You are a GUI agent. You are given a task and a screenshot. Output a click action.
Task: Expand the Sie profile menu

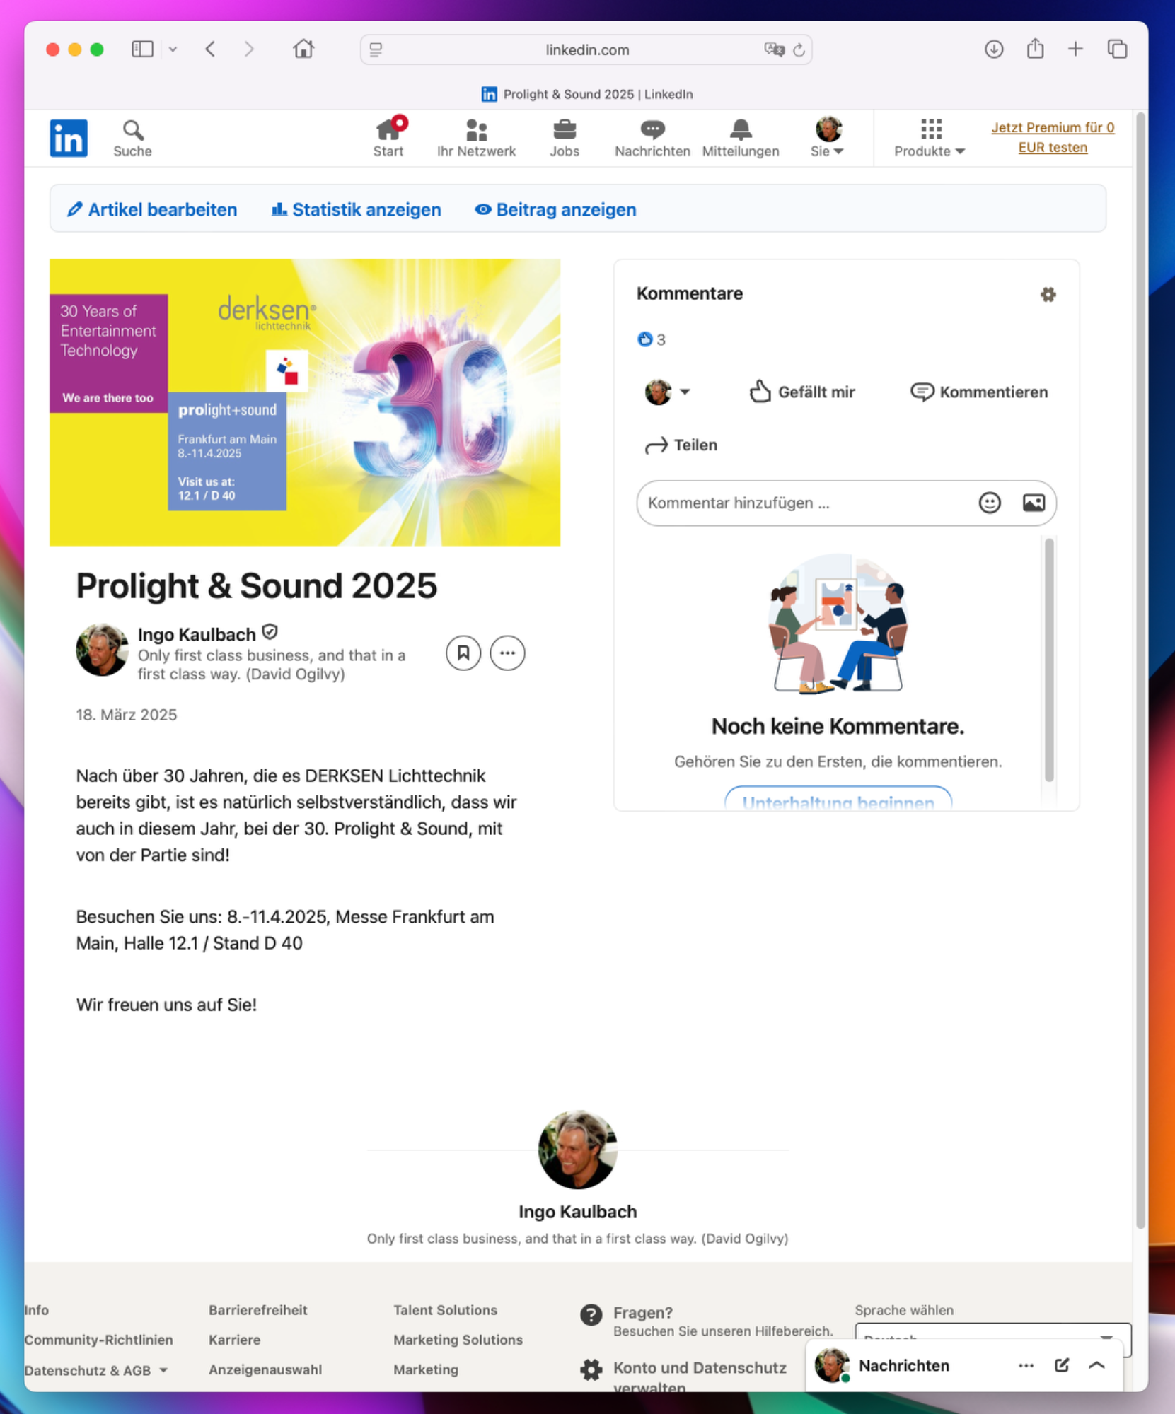(827, 138)
